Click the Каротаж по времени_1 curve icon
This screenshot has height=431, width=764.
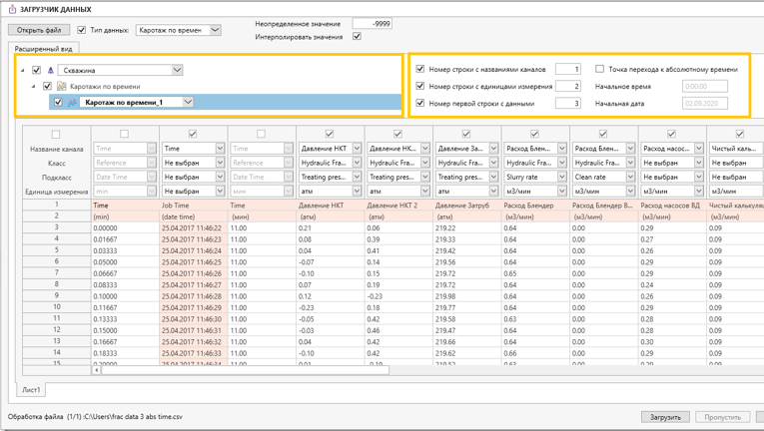tap(73, 103)
